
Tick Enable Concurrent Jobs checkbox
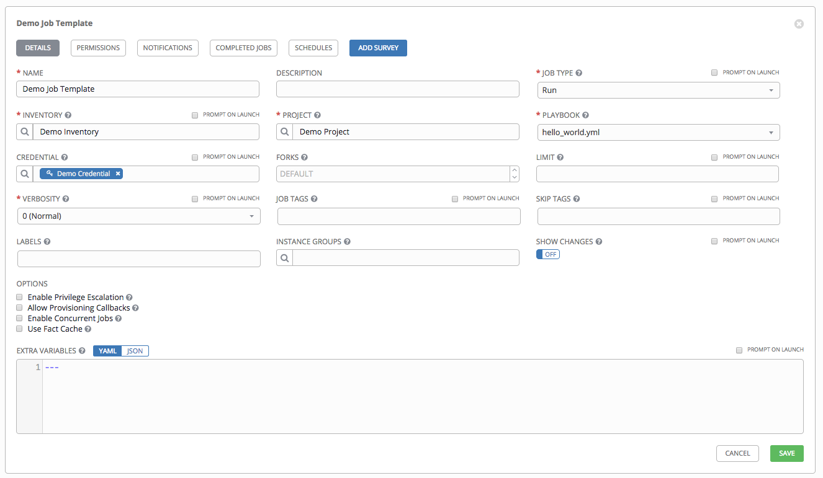(x=20, y=318)
